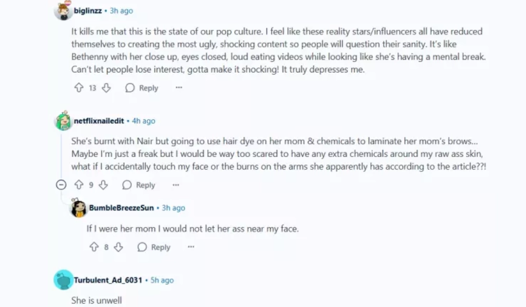This screenshot has width=526, height=307.
Task: Open more options on netflixnailedit's comment
Action: pyautogui.click(x=176, y=185)
